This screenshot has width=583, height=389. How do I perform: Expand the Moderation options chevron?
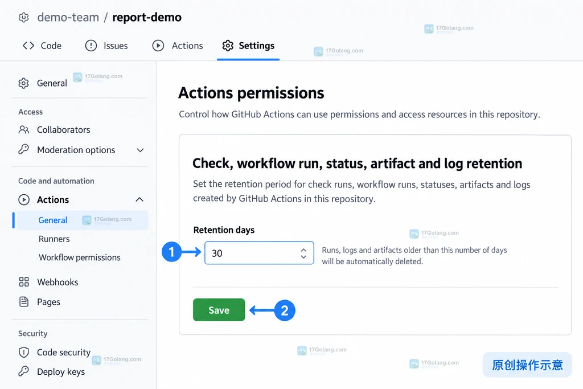click(140, 150)
